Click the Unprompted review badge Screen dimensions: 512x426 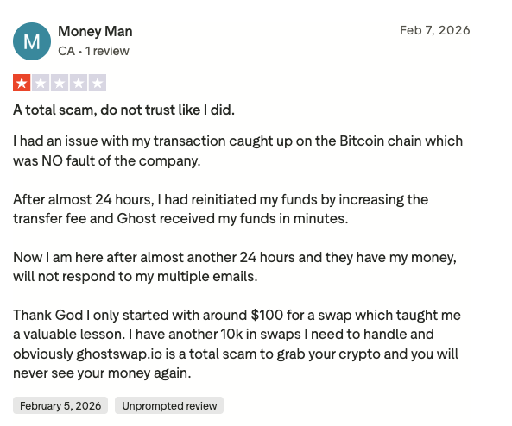pyautogui.click(x=169, y=405)
